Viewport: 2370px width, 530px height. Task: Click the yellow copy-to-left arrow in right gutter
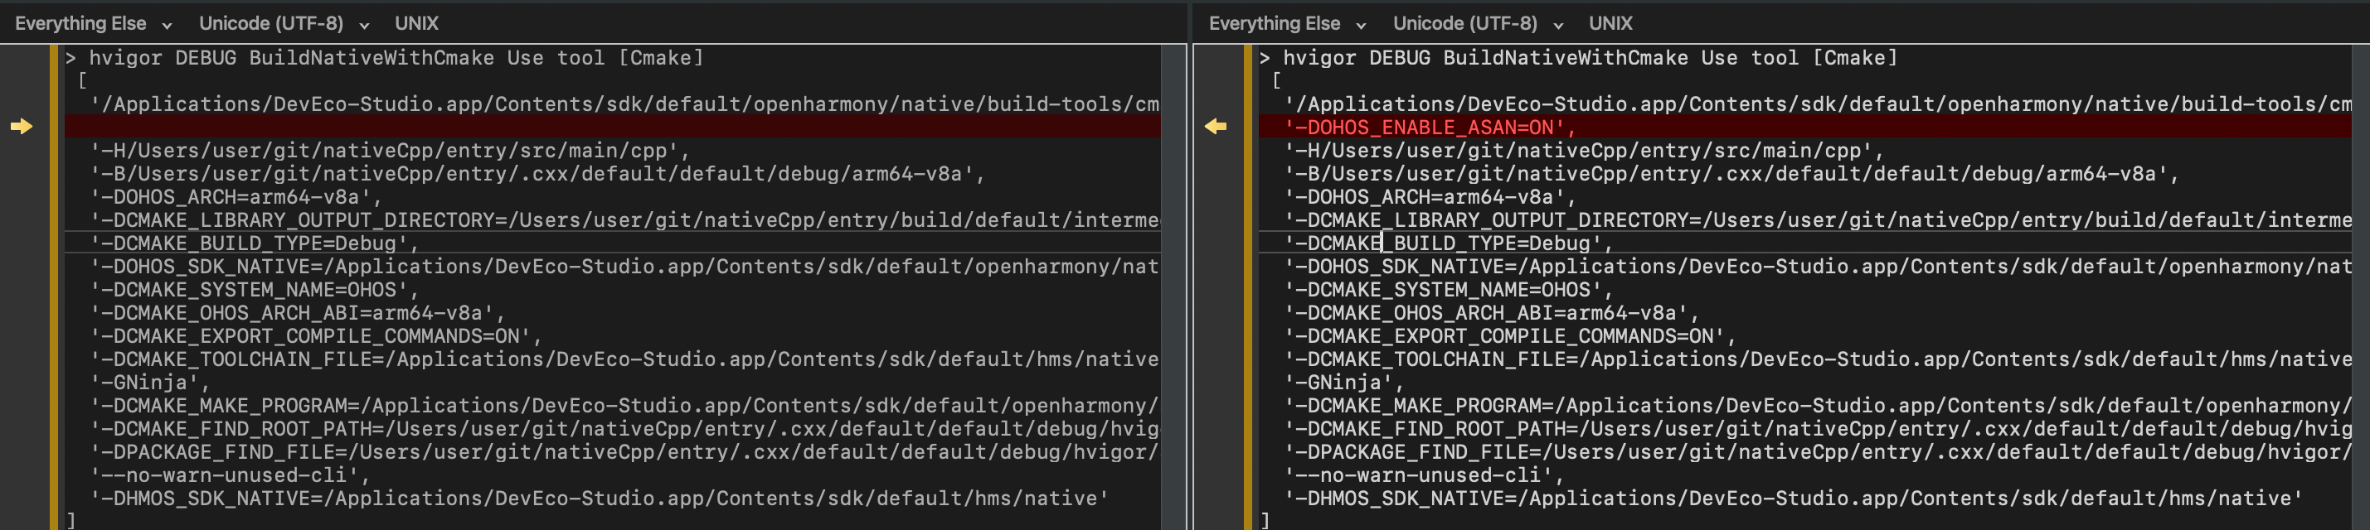tap(1216, 127)
